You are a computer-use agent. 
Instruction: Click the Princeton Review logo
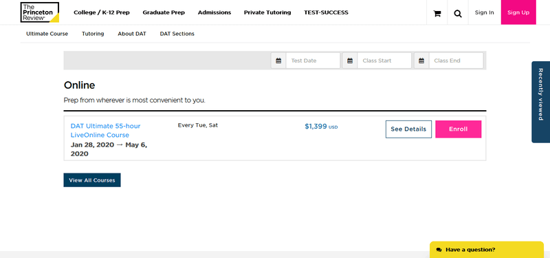point(40,12)
